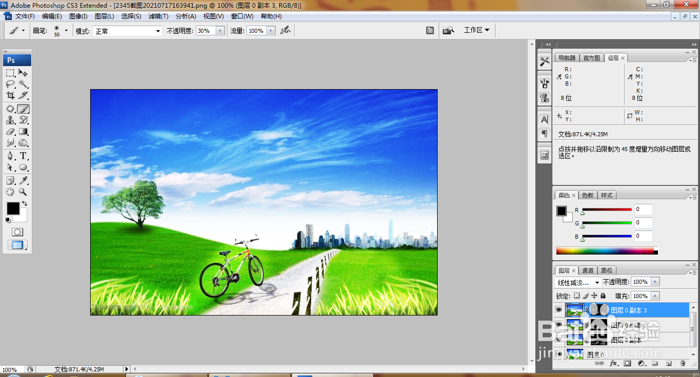
Task: Switch to the 路径 tab
Action: 607,270
